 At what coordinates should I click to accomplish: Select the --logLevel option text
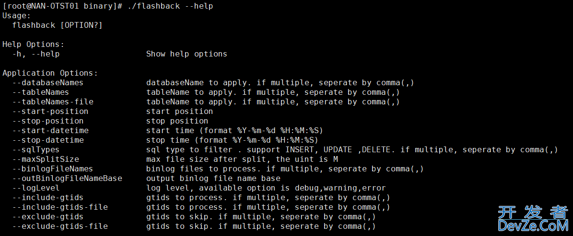36,188
